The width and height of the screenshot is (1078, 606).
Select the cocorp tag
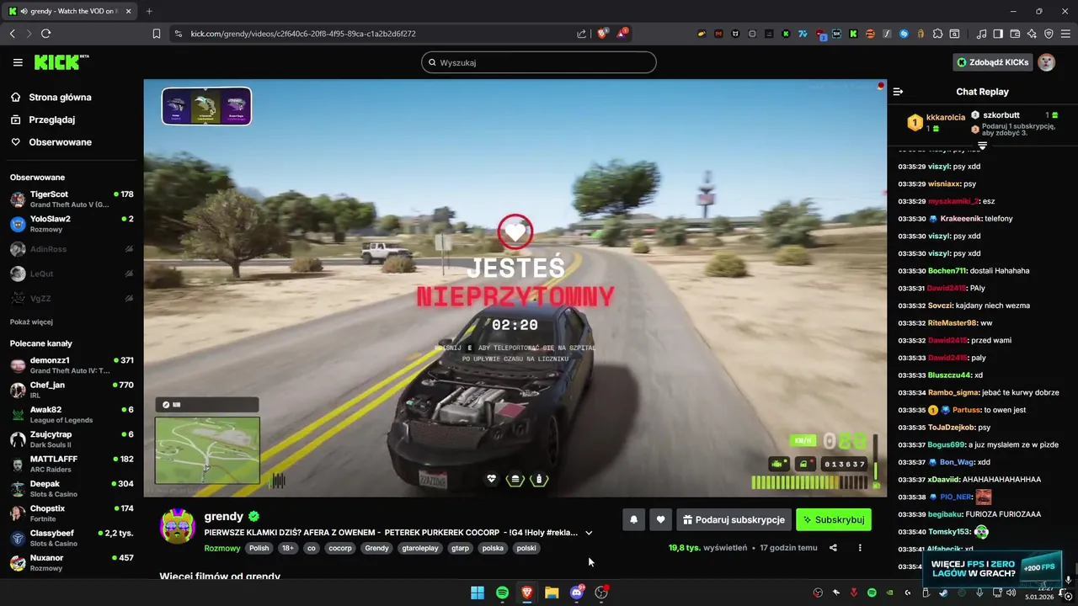click(340, 548)
